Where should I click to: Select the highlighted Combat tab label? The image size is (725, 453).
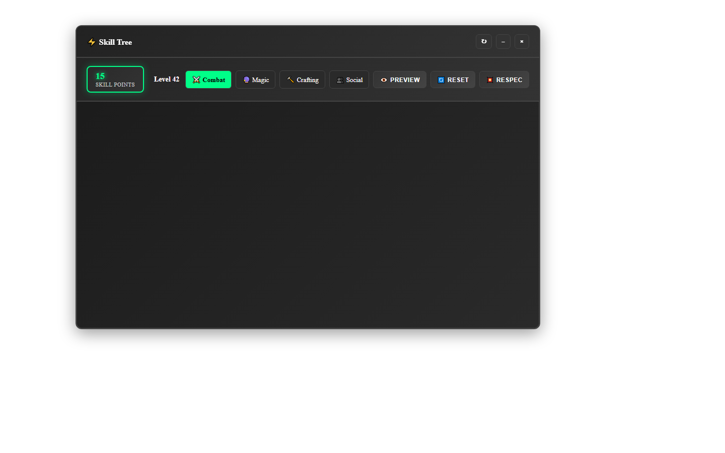pyautogui.click(x=214, y=80)
